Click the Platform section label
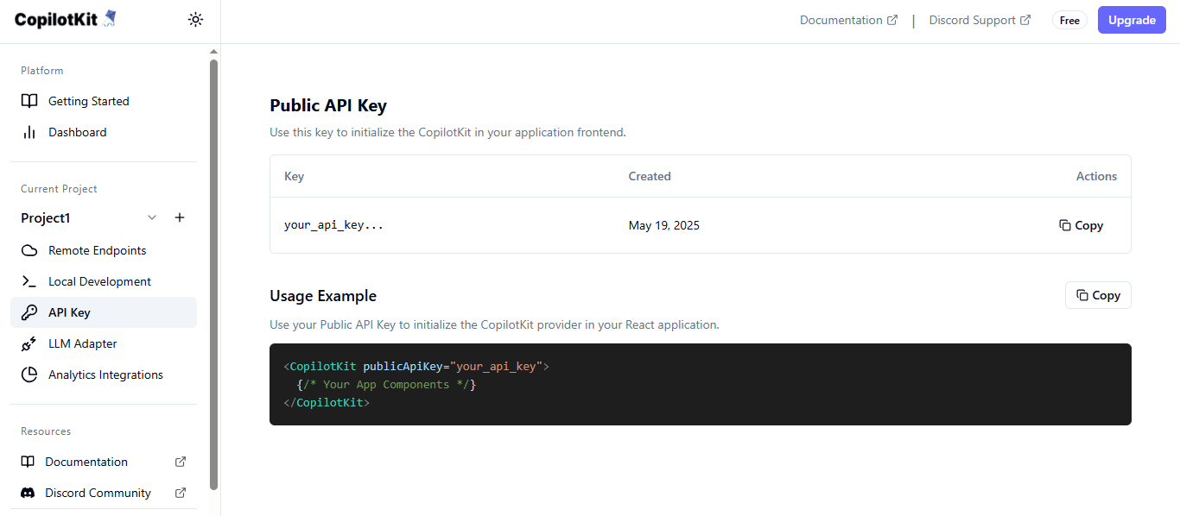Viewport: 1180px width, 516px height. click(x=42, y=71)
